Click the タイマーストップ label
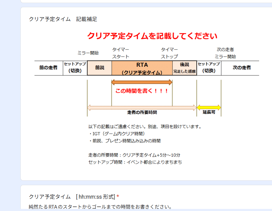 (x=169, y=52)
